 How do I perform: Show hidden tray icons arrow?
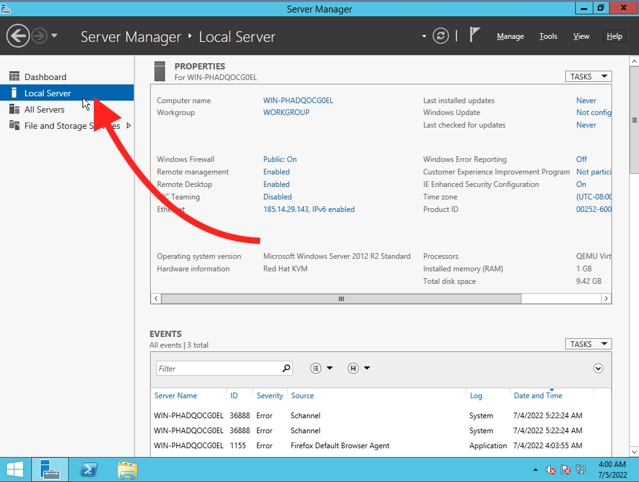point(535,469)
